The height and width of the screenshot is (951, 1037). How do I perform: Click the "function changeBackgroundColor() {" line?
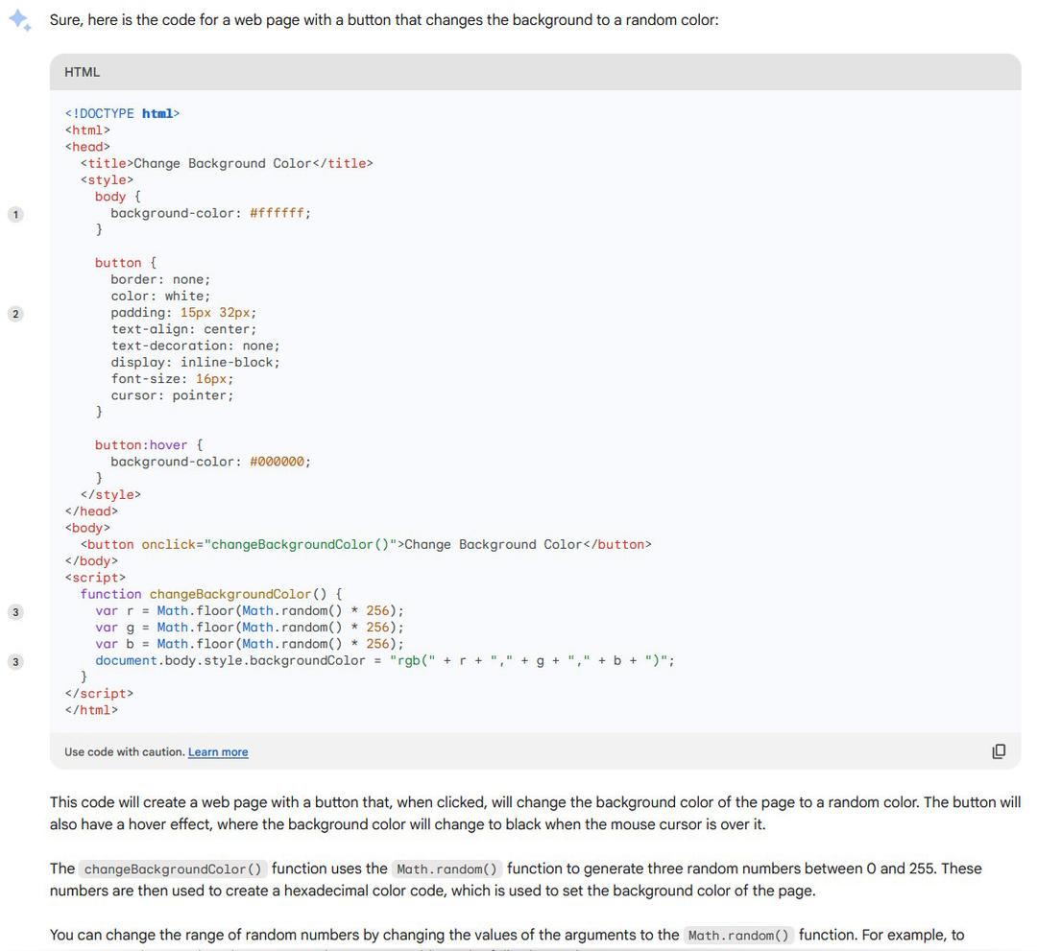coord(211,594)
